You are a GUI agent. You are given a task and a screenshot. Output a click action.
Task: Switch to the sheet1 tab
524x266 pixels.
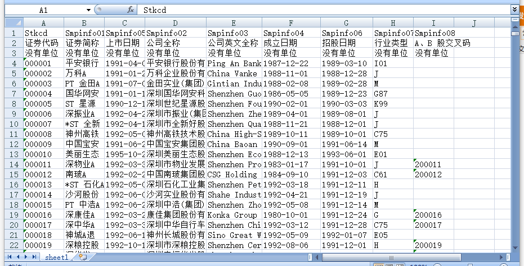point(56,257)
